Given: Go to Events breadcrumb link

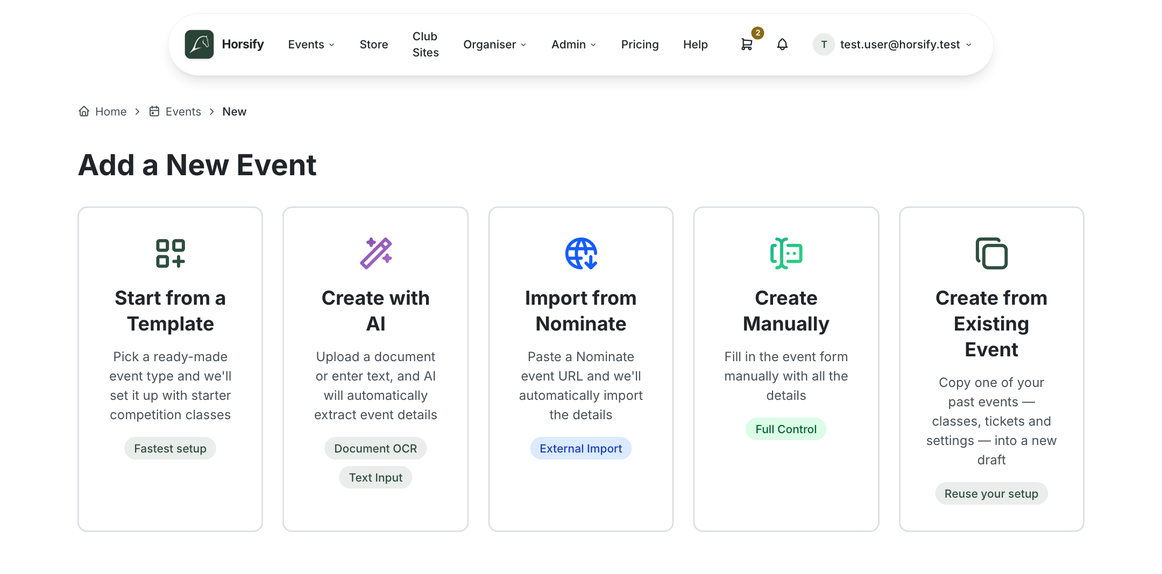Looking at the screenshot, I should tap(183, 111).
